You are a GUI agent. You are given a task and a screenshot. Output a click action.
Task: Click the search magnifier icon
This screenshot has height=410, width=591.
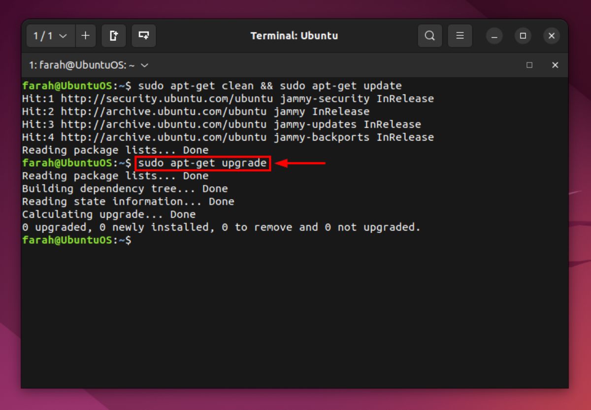429,35
